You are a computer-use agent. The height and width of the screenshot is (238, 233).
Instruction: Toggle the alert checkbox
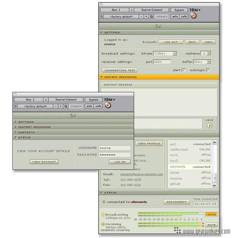184,70
